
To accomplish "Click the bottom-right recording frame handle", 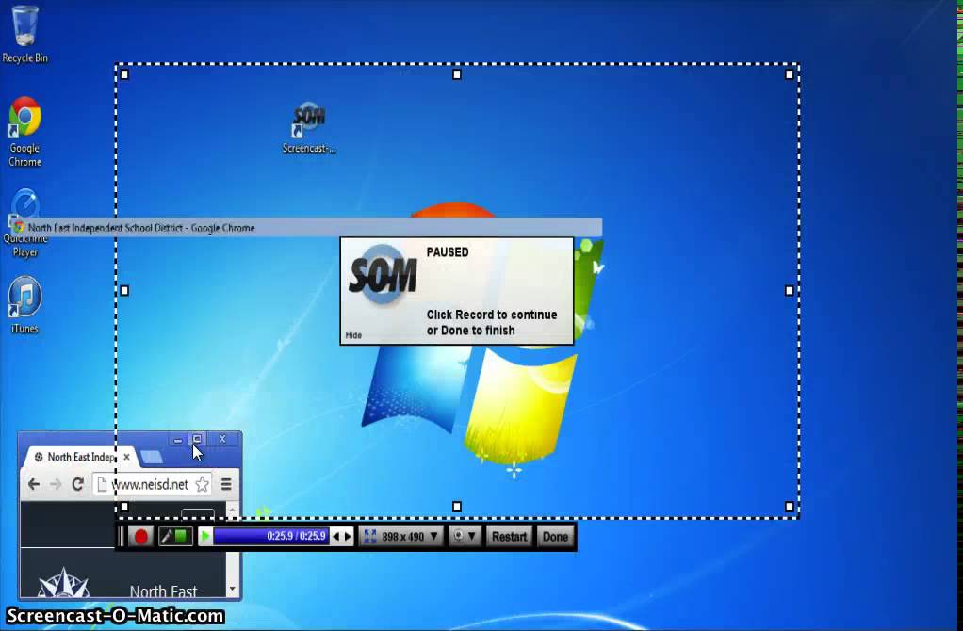I will (x=790, y=507).
